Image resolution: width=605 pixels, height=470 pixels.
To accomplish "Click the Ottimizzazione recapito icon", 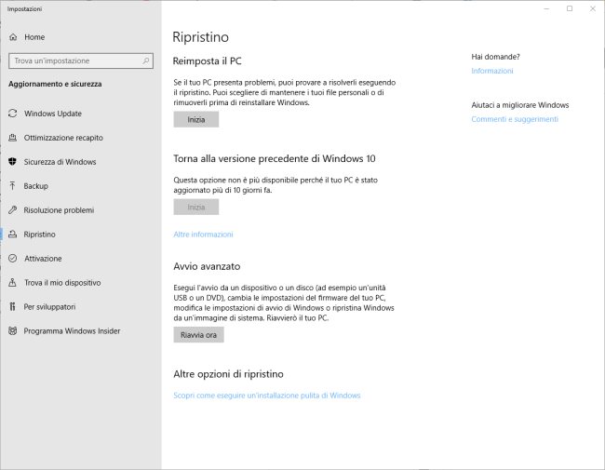I will [x=13, y=138].
